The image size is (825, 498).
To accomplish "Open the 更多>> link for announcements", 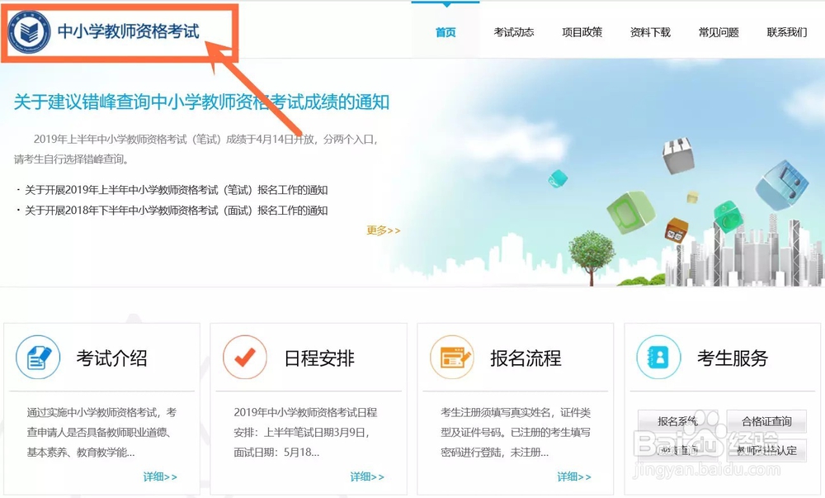I will coord(384,231).
